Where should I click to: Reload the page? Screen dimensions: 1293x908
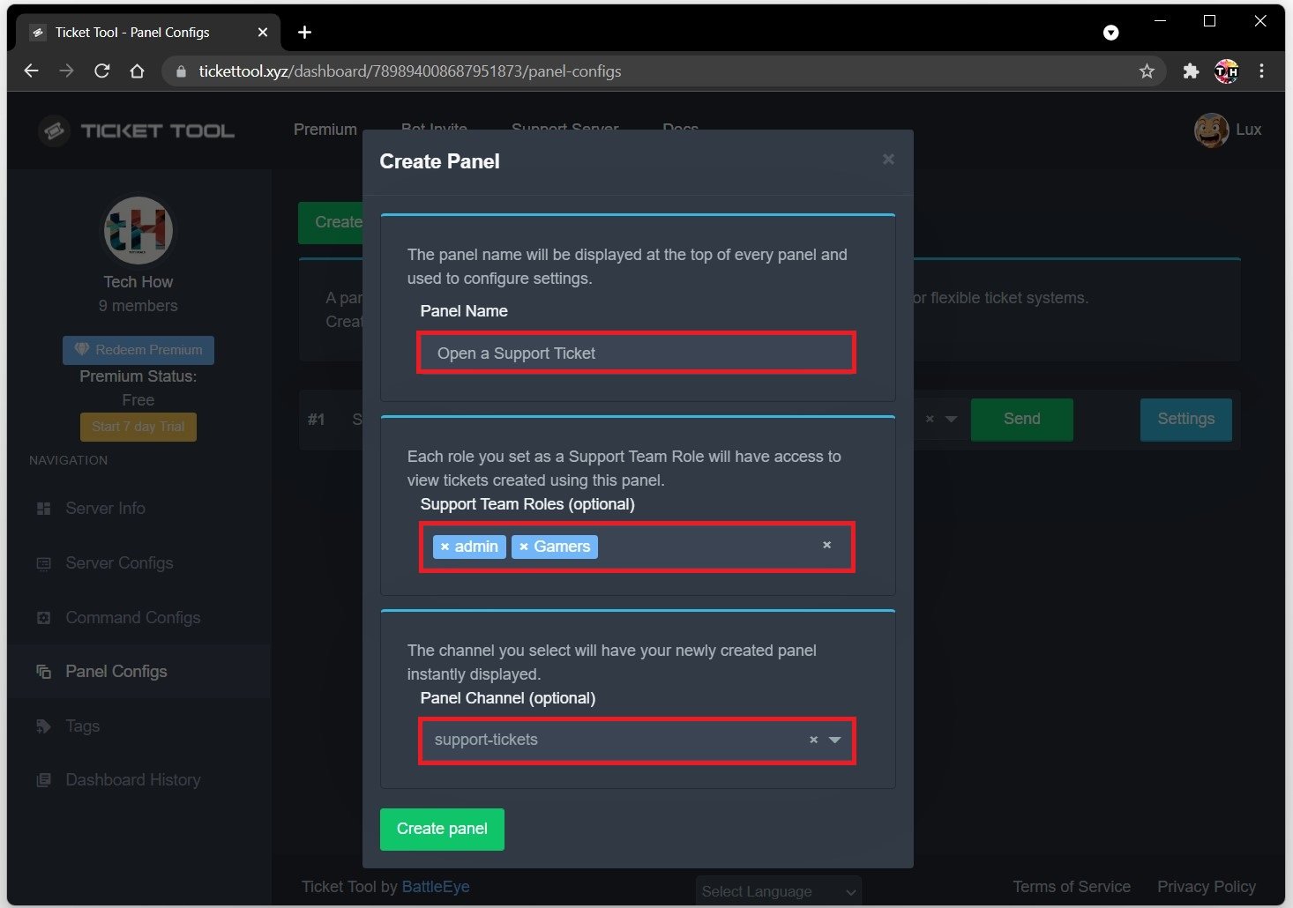click(x=102, y=71)
